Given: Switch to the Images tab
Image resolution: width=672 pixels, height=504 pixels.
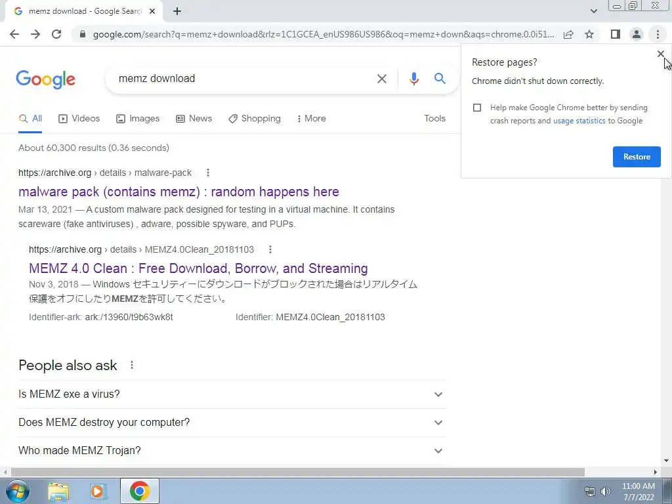Looking at the screenshot, I should pyautogui.click(x=138, y=119).
